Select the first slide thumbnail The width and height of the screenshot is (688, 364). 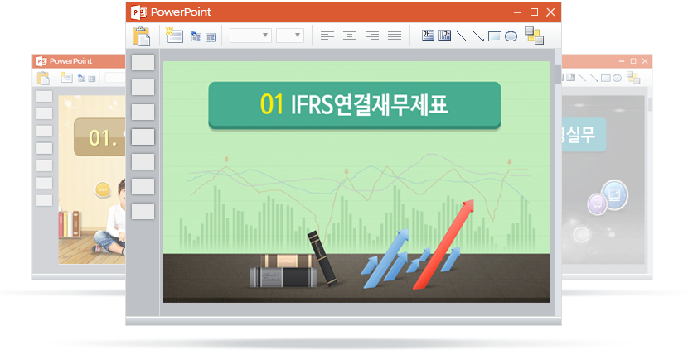143,63
